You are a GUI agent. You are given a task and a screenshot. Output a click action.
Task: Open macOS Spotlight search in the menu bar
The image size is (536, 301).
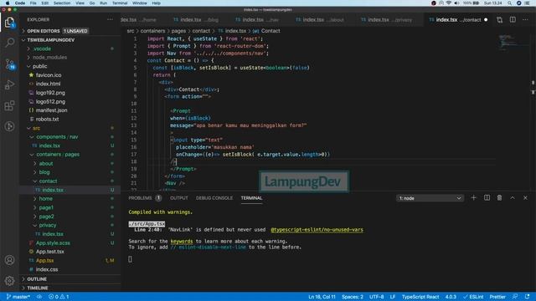click(x=509, y=3)
